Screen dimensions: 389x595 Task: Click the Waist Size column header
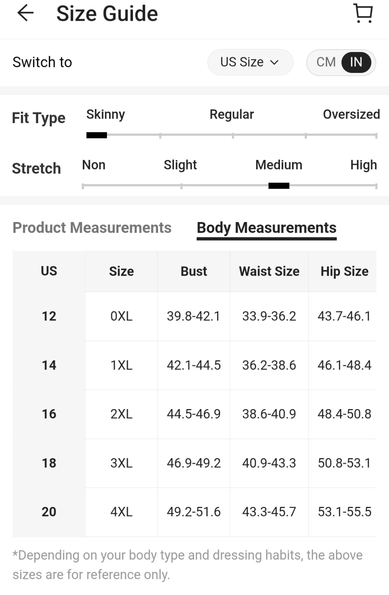(269, 271)
